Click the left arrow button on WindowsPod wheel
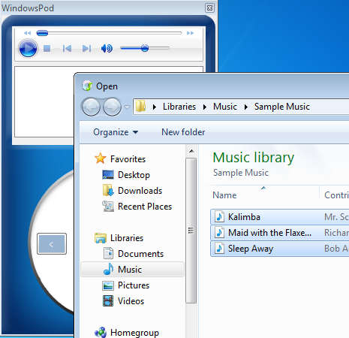Viewport: 349px width, 338px height. click(x=52, y=244)
